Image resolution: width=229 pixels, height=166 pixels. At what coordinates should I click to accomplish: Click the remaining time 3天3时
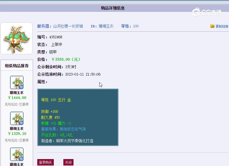71,67
